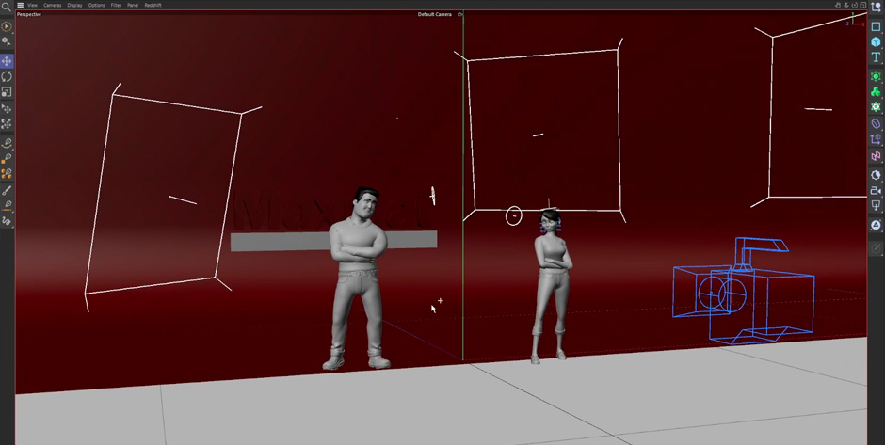The height and width of the screenshot is (445, 885).
Task: Select the Paint brush tool
Action: pyautogui.click(x=7, y=190)
